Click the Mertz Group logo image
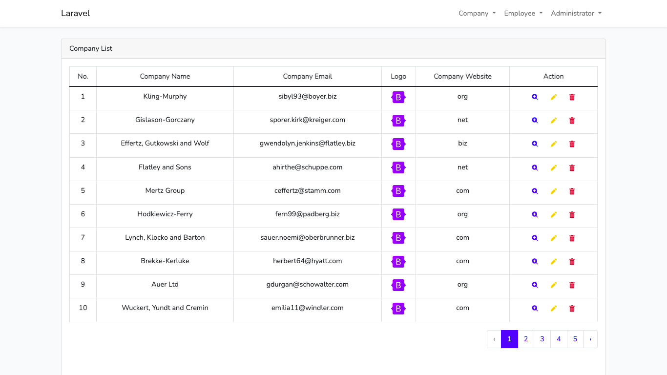The height and width of the screenshot is (375, 667). pyautogui.click(x=398, y=191)
